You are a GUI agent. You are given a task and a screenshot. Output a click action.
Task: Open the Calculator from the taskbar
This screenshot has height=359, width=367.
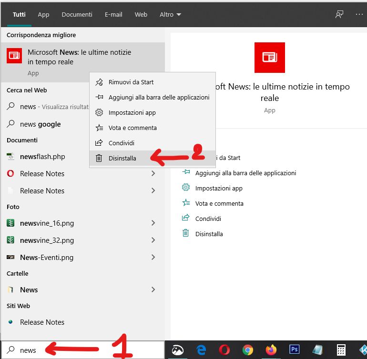click(341, 350)
